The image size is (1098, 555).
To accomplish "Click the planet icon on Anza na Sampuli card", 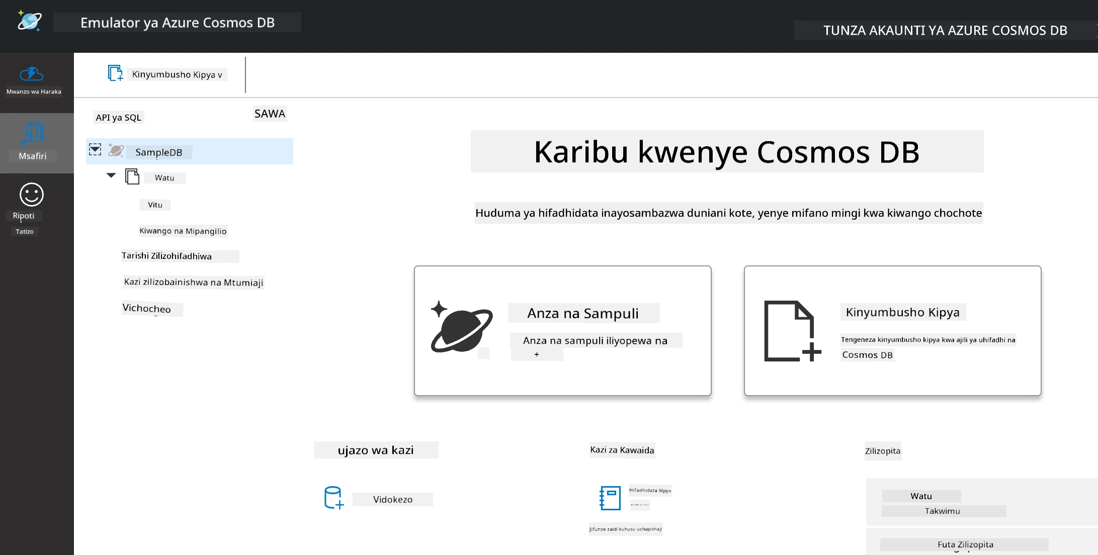I will (461, 327).
